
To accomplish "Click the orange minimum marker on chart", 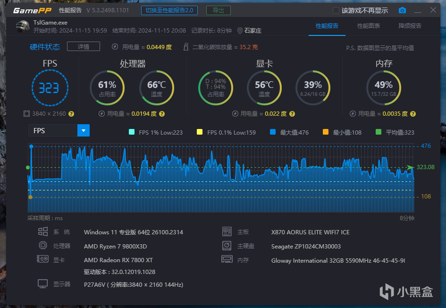I will pyautogui.click(x=30, y=197).
